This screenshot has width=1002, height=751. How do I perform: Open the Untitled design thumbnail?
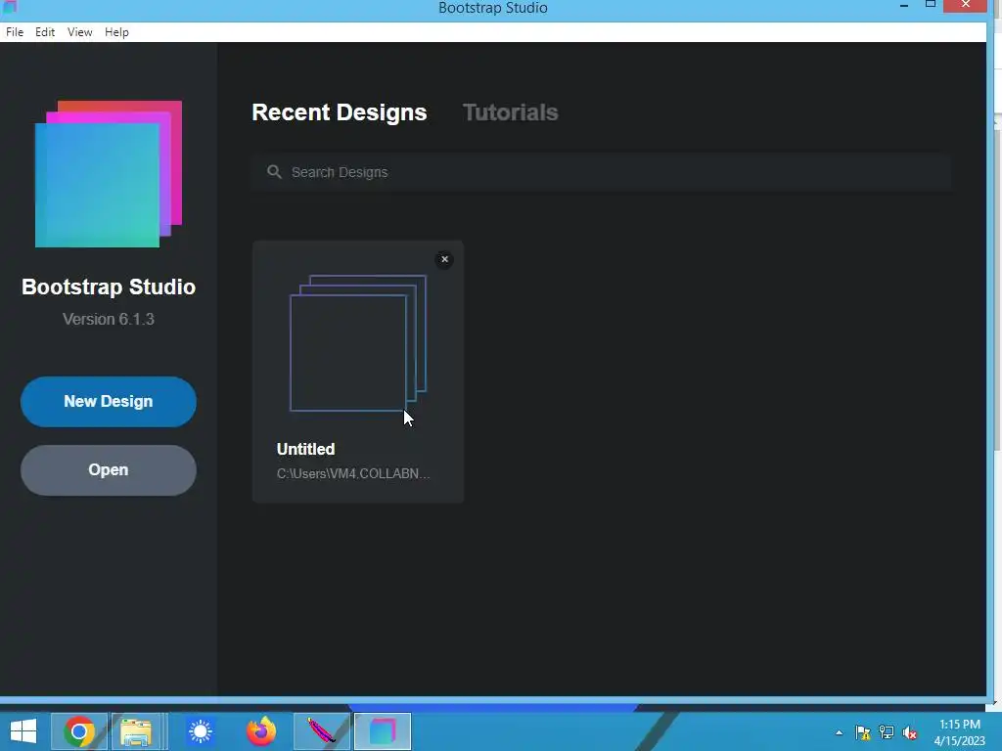[x=358, y=343]
